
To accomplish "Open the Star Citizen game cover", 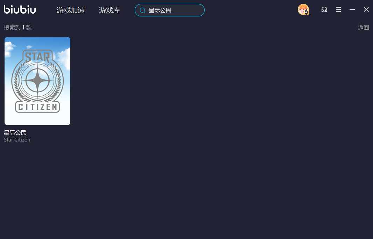I will click(x=37, y=81).
